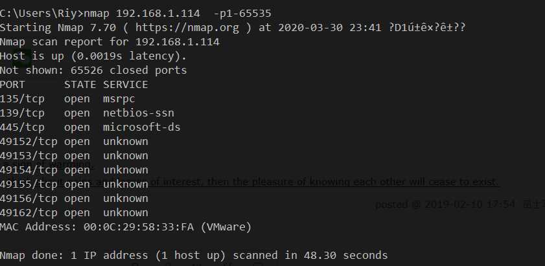Click the 135/tcp msrpc row
Image resolution: width=545 pixels, height=266 pixels.
(x=67, y=99)
